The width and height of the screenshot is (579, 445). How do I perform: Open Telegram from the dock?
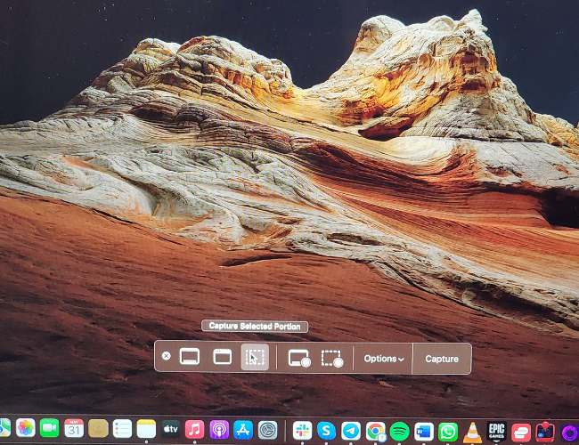pos(351,432)
